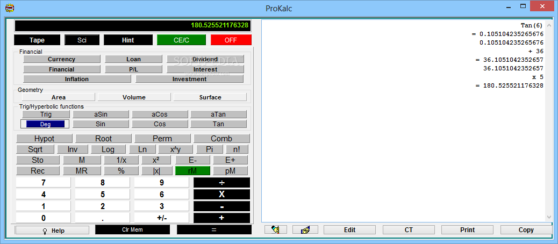Click the Inv button
Image resolution: width=558 pixels, height=244 pixels.
click(x=73, y=149)
